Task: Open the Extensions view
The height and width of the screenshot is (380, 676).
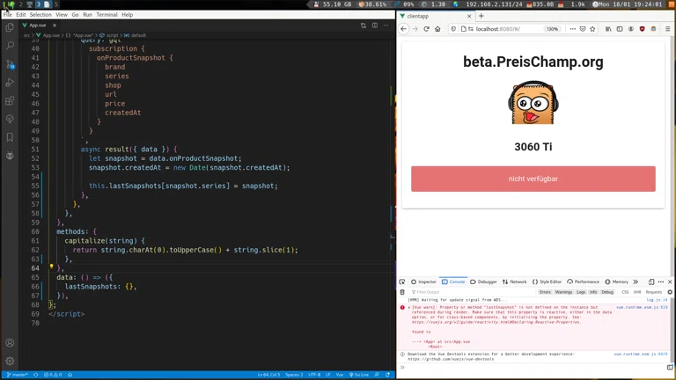Action: click(x=11, y=101)
